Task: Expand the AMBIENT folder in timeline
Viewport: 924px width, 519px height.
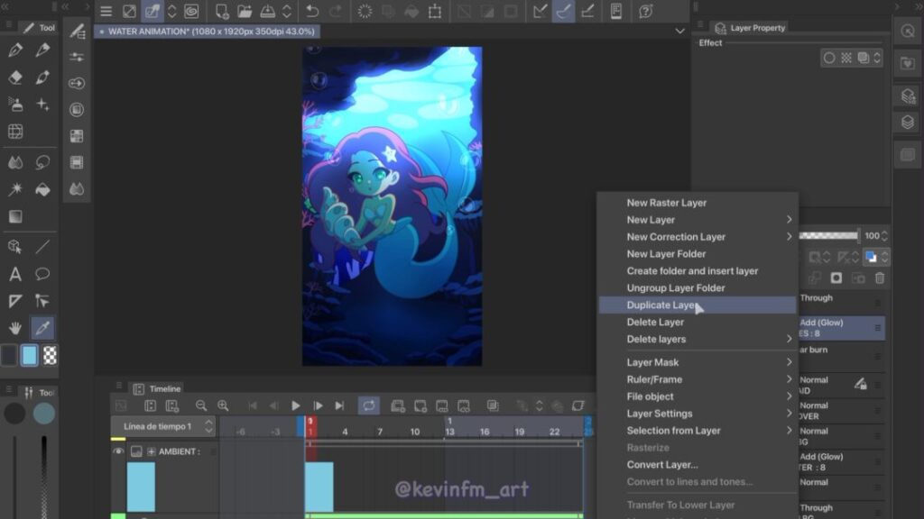Action: click(152, 451)
